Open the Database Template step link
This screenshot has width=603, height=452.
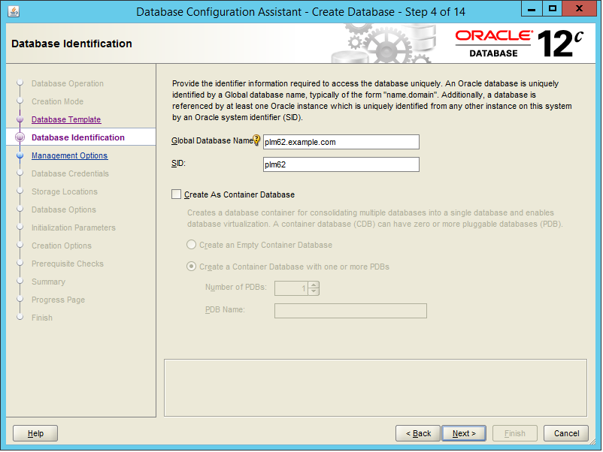(66, 119)
